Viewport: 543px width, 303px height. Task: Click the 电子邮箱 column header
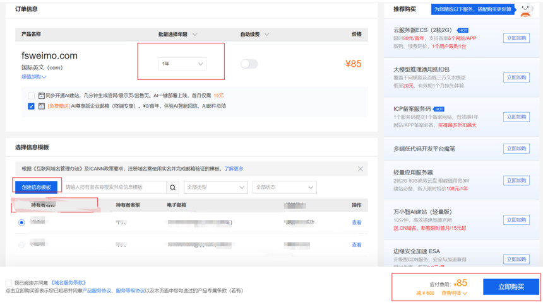(x=176, y=205)
